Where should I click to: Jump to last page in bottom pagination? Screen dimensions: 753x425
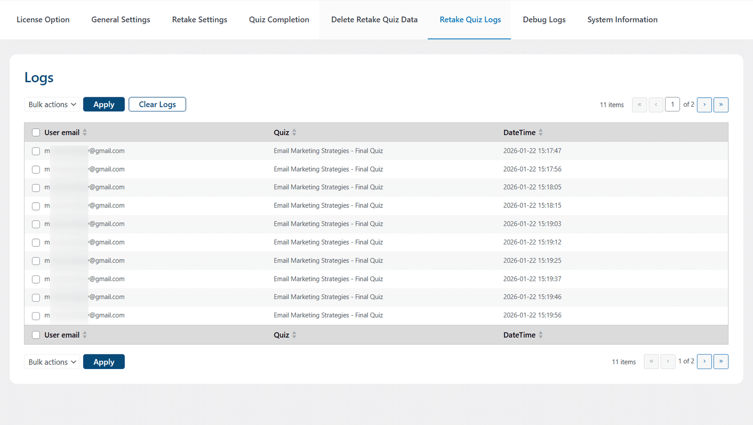tap(721, 362)
